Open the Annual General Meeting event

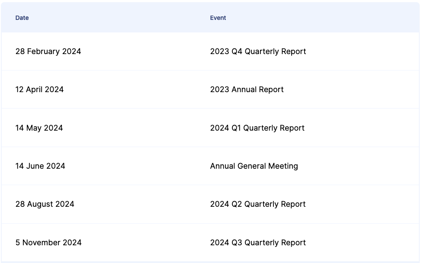[x=254, y=166]
